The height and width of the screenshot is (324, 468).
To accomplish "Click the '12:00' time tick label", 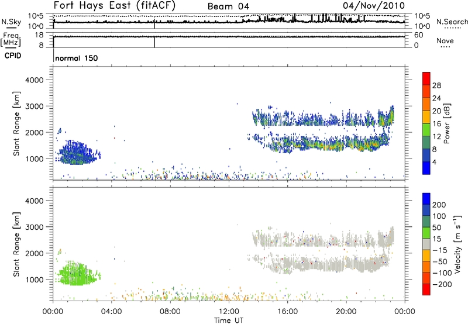I will tap(229, 312).
